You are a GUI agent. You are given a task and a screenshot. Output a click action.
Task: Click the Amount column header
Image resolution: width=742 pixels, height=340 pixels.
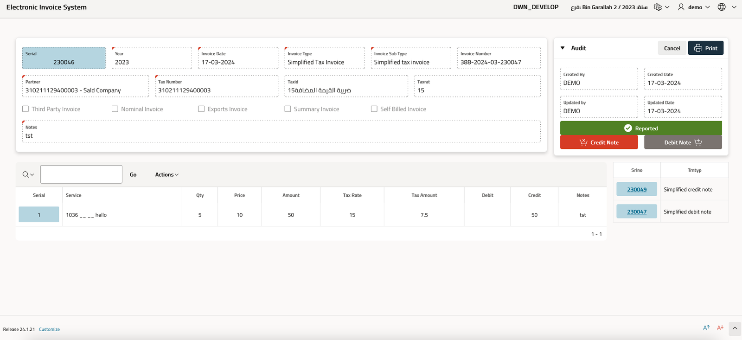[x=291, y=195]
